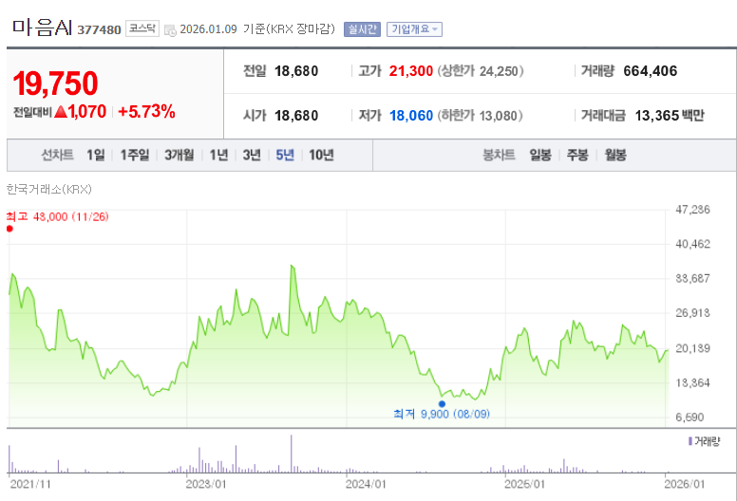Click the 마음AI stock name title
The height and width of the screenshot is (501, 737).
click(42, 28)
